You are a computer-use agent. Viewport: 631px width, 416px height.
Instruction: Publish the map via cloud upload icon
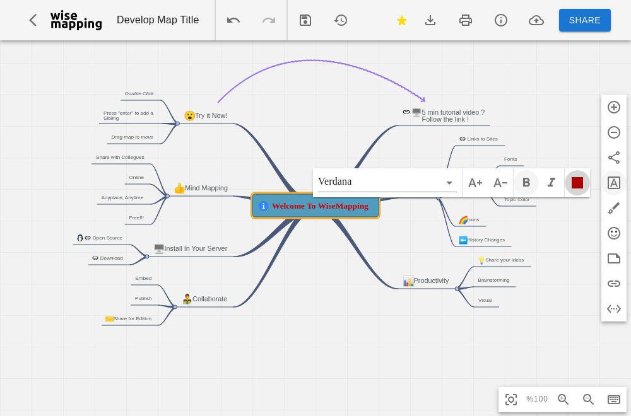pos(536,20)
